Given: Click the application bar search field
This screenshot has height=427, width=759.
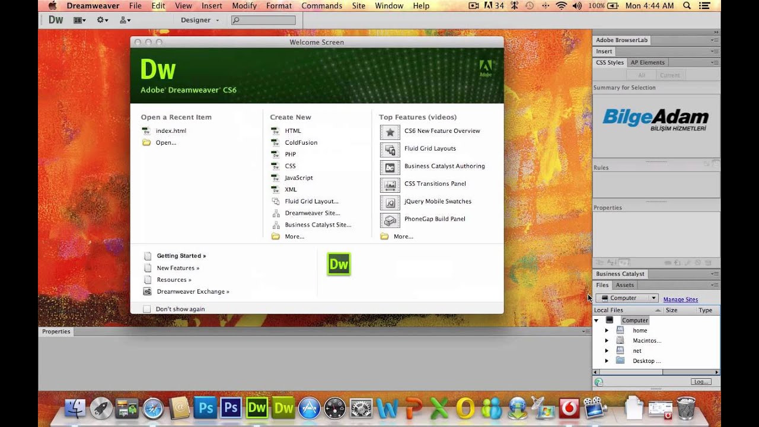Looking at the screenshot, I should (263, 20).
